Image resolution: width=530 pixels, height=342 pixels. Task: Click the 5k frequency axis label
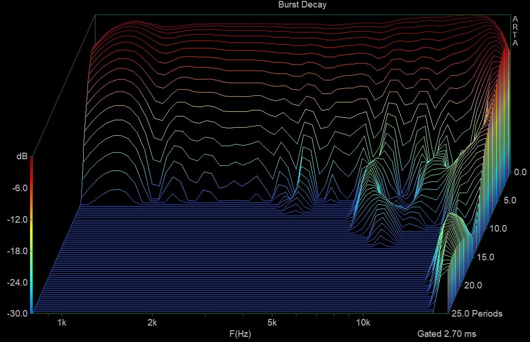[272, 323]
